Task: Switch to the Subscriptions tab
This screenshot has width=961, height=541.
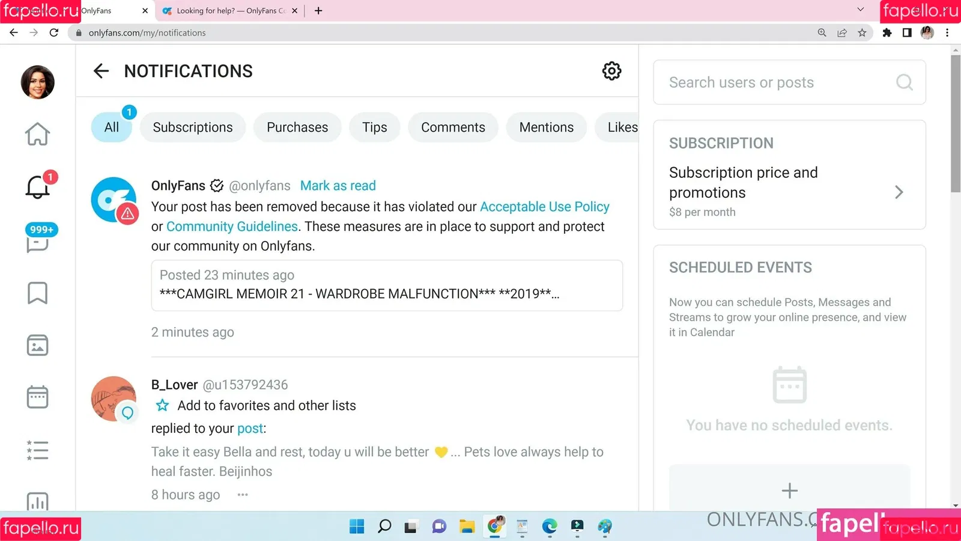Action: pos(193,127)
